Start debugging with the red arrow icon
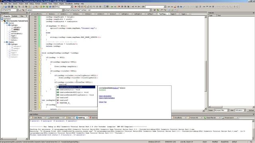 tap(76, 7)
